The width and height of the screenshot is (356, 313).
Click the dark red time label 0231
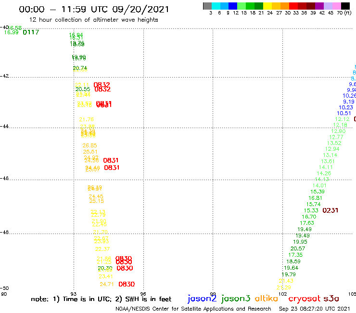(x=331, y=210)
